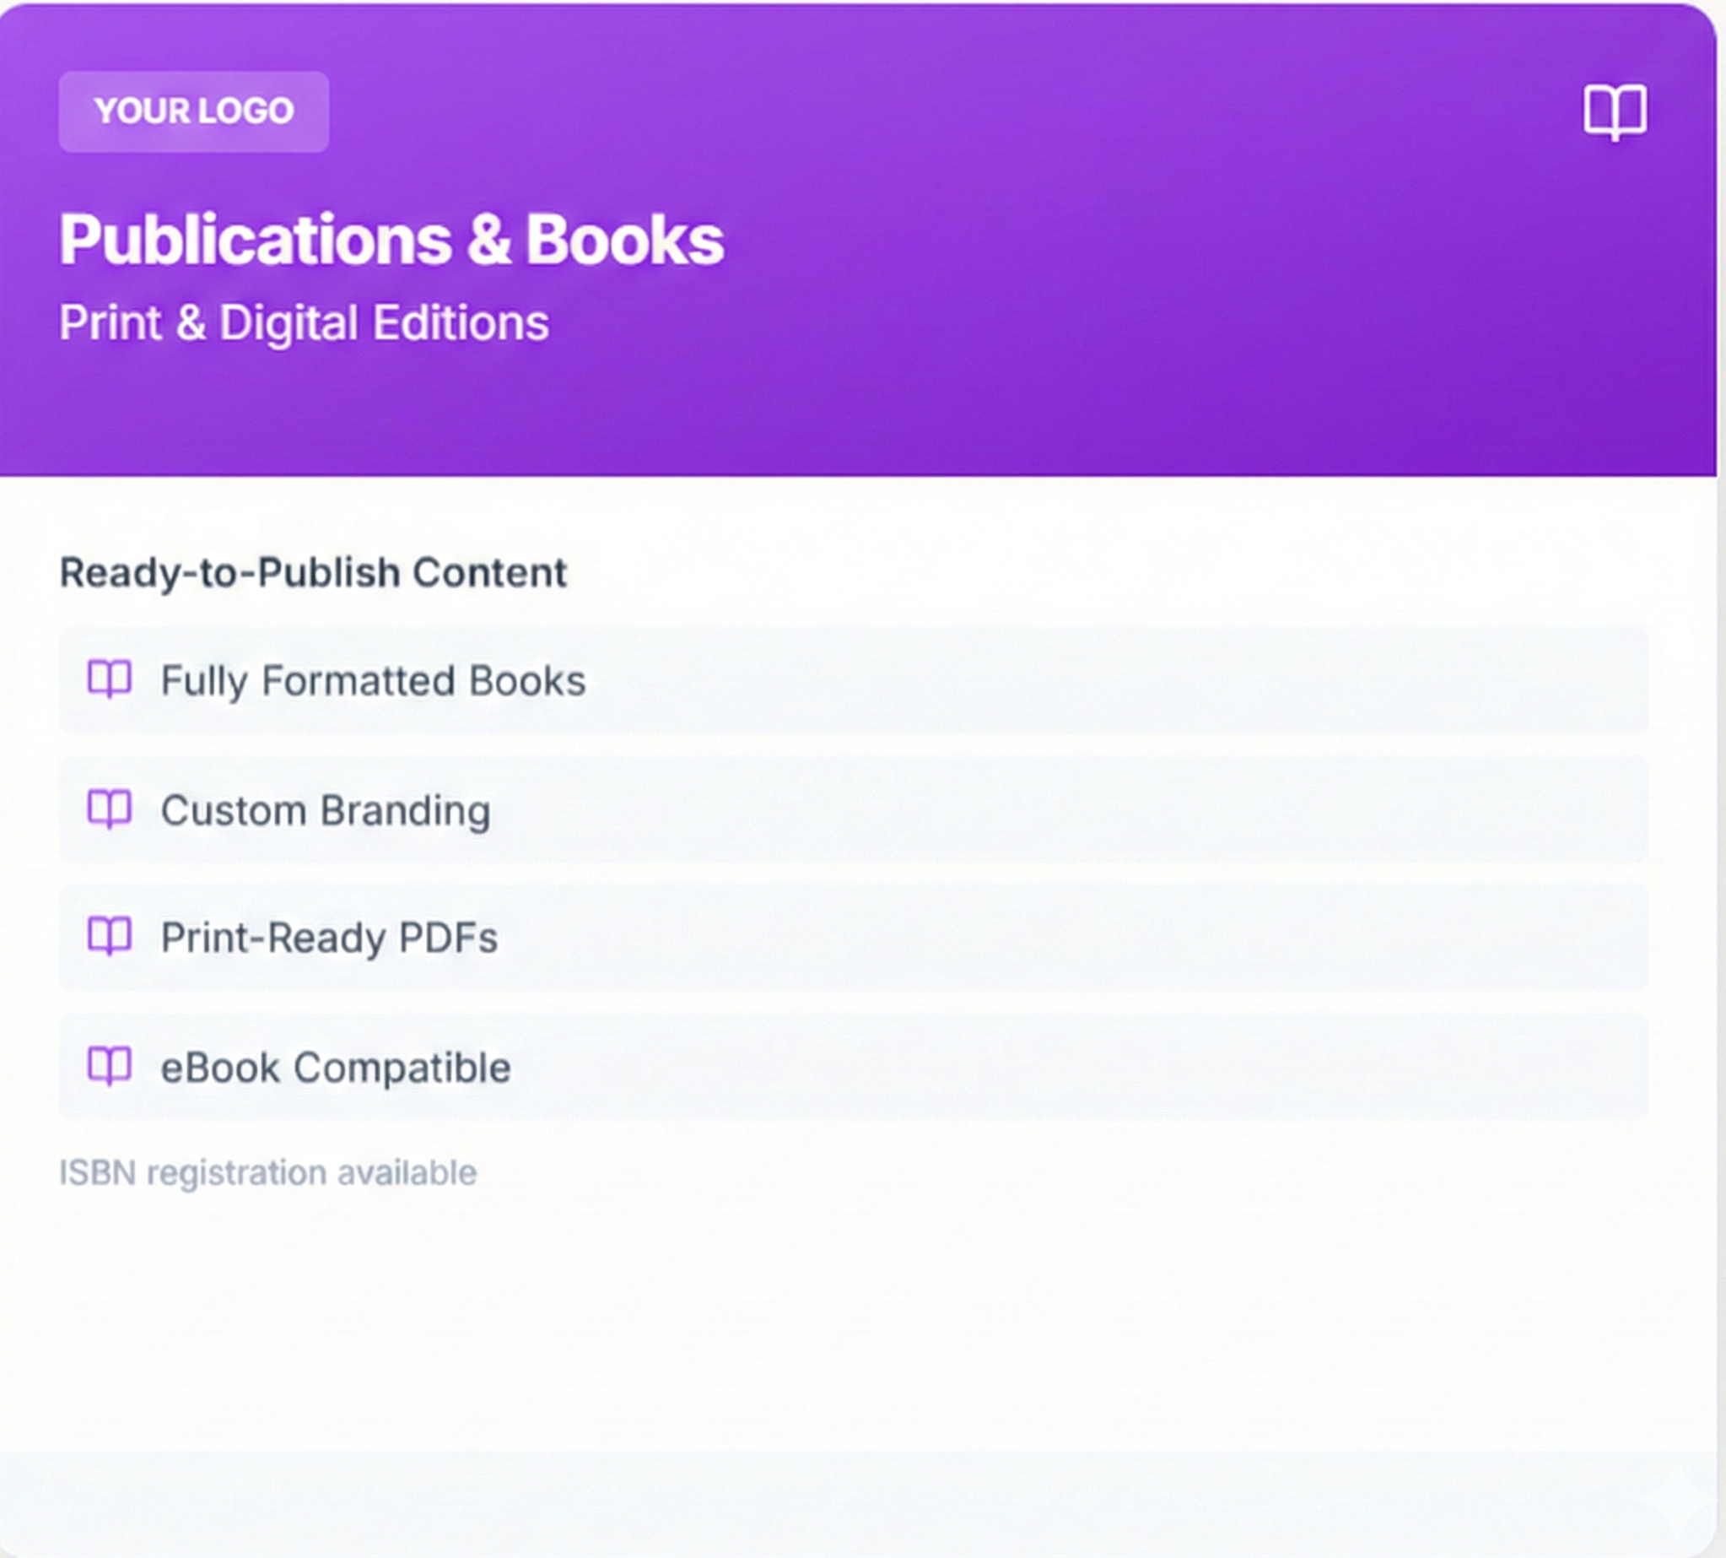Click the open book icon in header

(x=1614, y=112)
